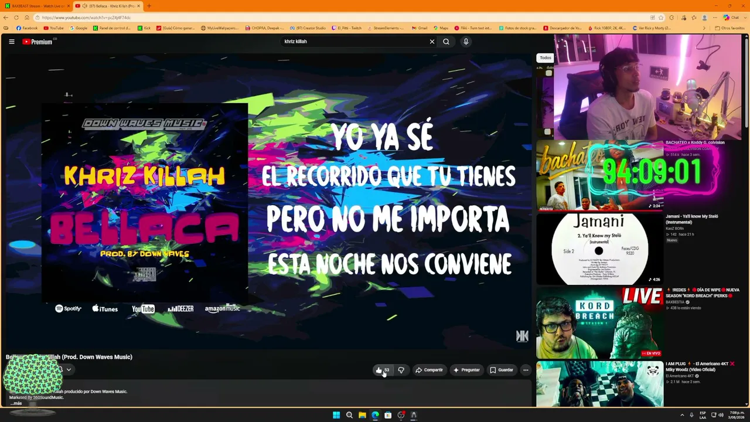This screenshot has height=422, width=750.
Task: Open the browser profile avatar
Action: click(x=704, y=18)
